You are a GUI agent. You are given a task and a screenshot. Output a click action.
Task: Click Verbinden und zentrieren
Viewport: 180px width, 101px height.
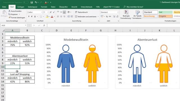(85, 17)
